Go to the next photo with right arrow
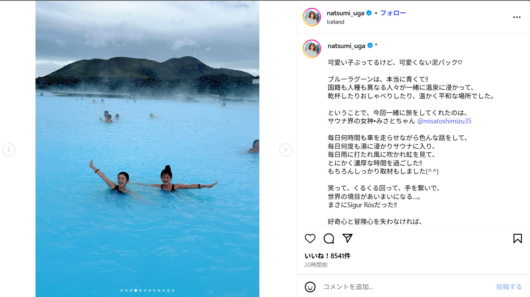 286,150
